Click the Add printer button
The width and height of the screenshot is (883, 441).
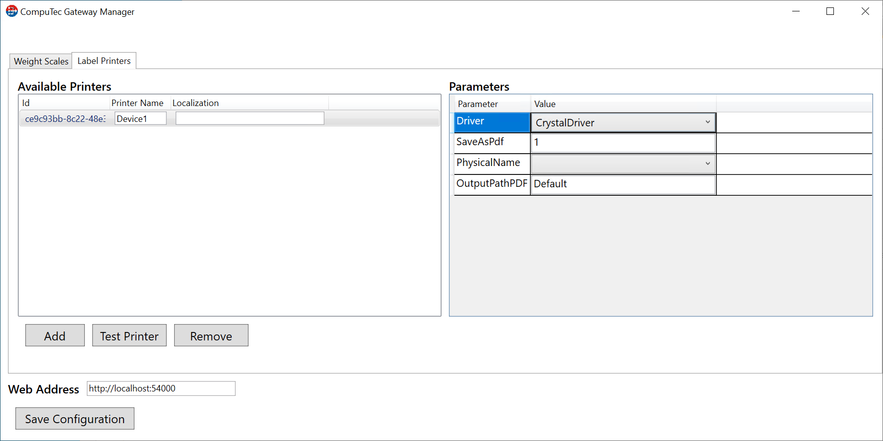click(x=55, y=335)
